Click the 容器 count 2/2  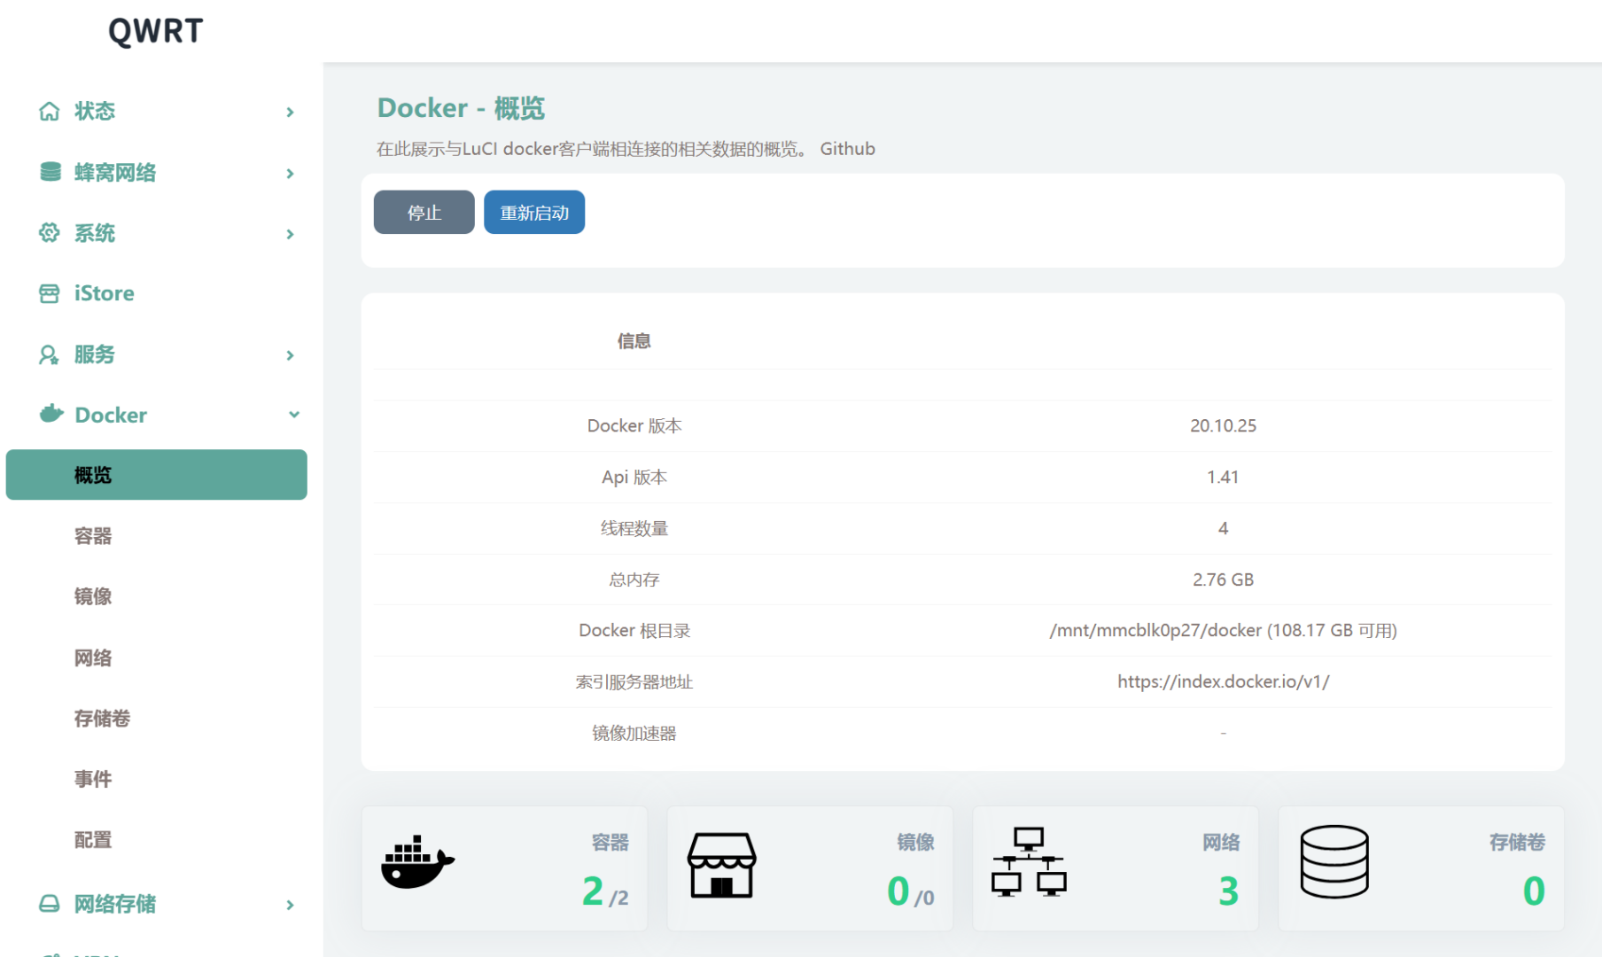(x=605, y=891)
